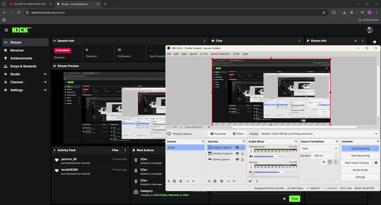Open Filters for the selected source

pos(238,134)
